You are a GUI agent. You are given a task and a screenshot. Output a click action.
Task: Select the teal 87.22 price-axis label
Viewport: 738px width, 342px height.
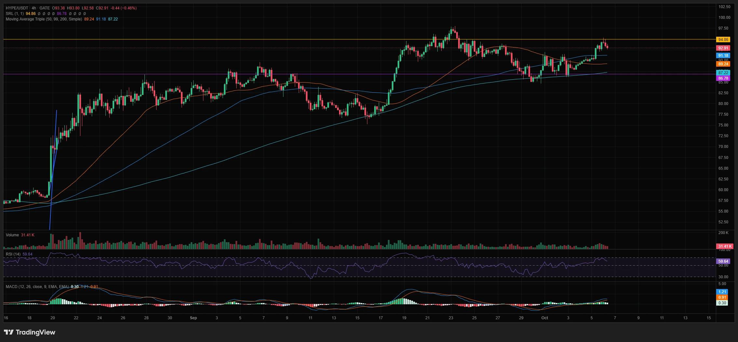pyautogui.click(x=723, y=73)
